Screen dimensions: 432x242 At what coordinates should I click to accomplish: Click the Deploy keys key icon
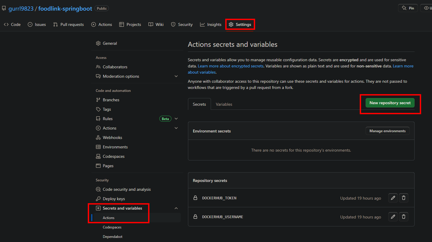(x=98, y=199)
